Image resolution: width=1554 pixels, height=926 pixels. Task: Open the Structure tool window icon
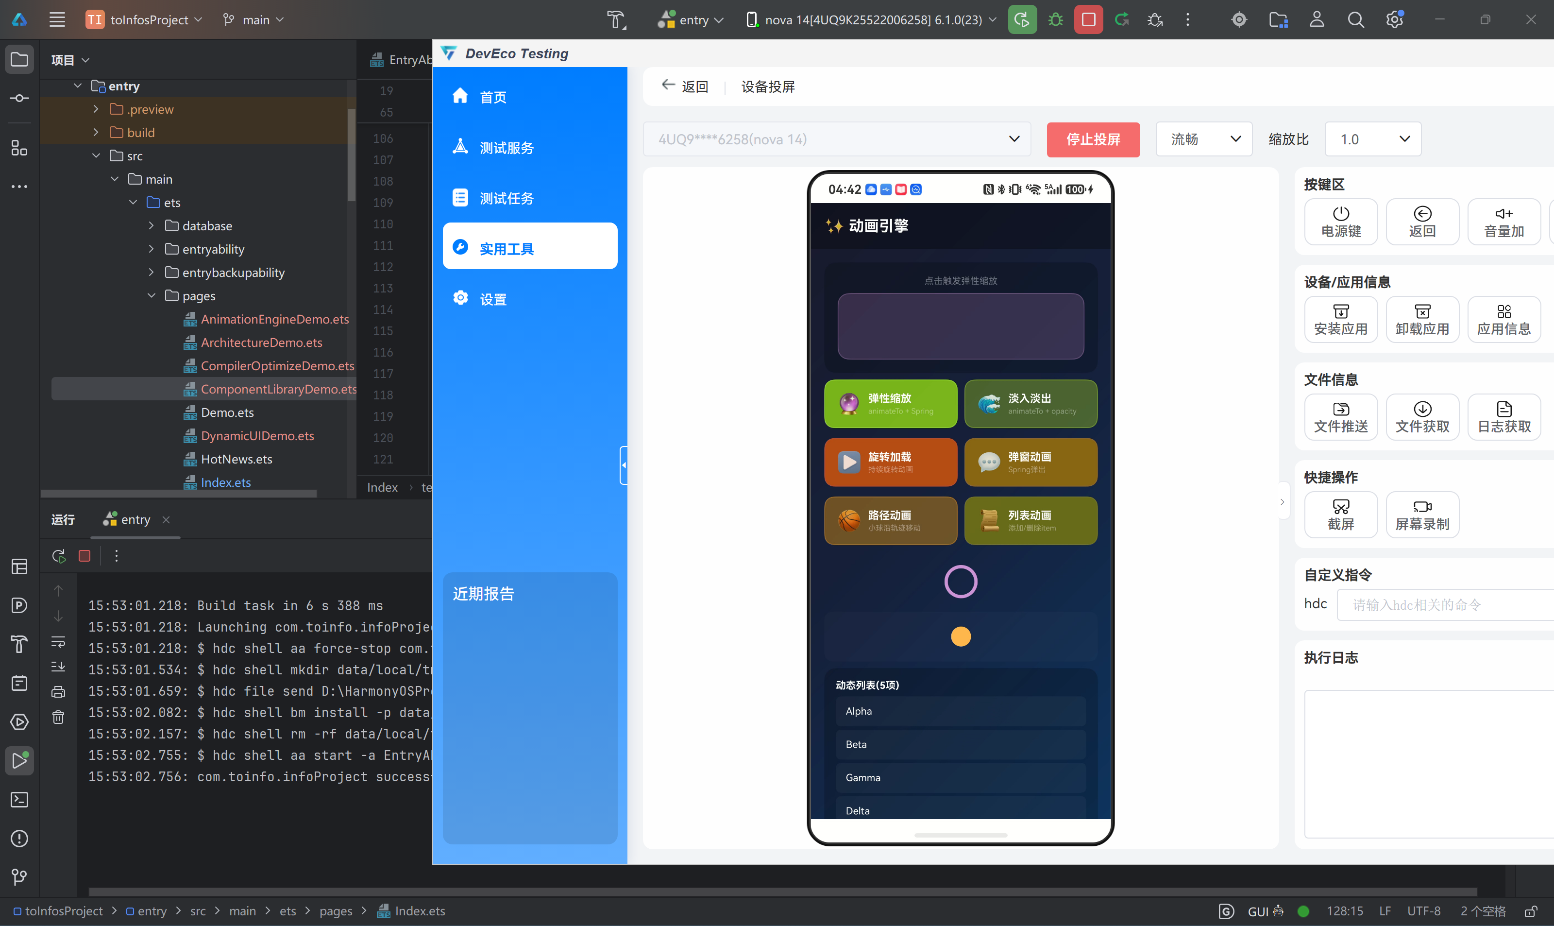click(x=19, y=148)
